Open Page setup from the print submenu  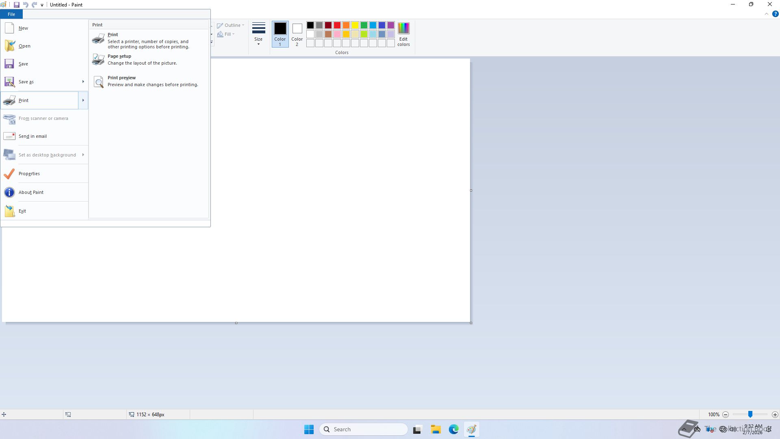[x=119, y=57]
